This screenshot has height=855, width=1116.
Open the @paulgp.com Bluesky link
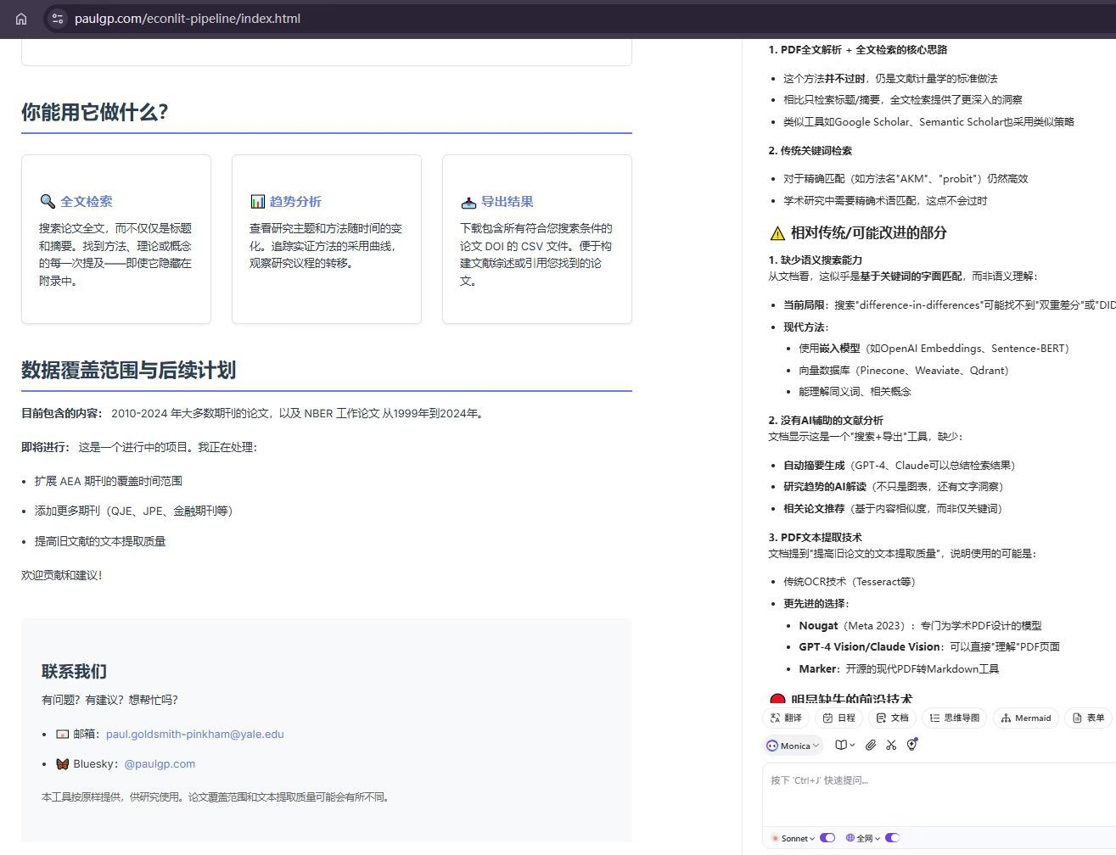[x=160, y=764]
